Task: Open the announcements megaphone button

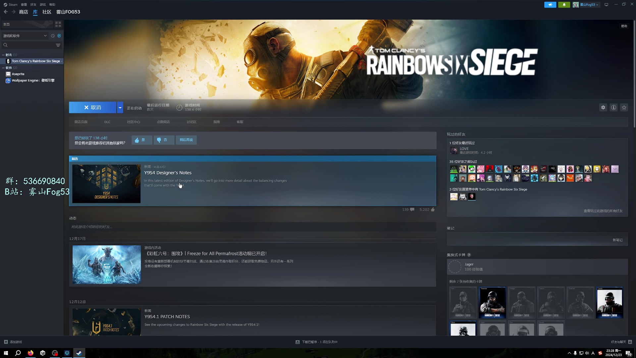Action: (x=550, y=5)
